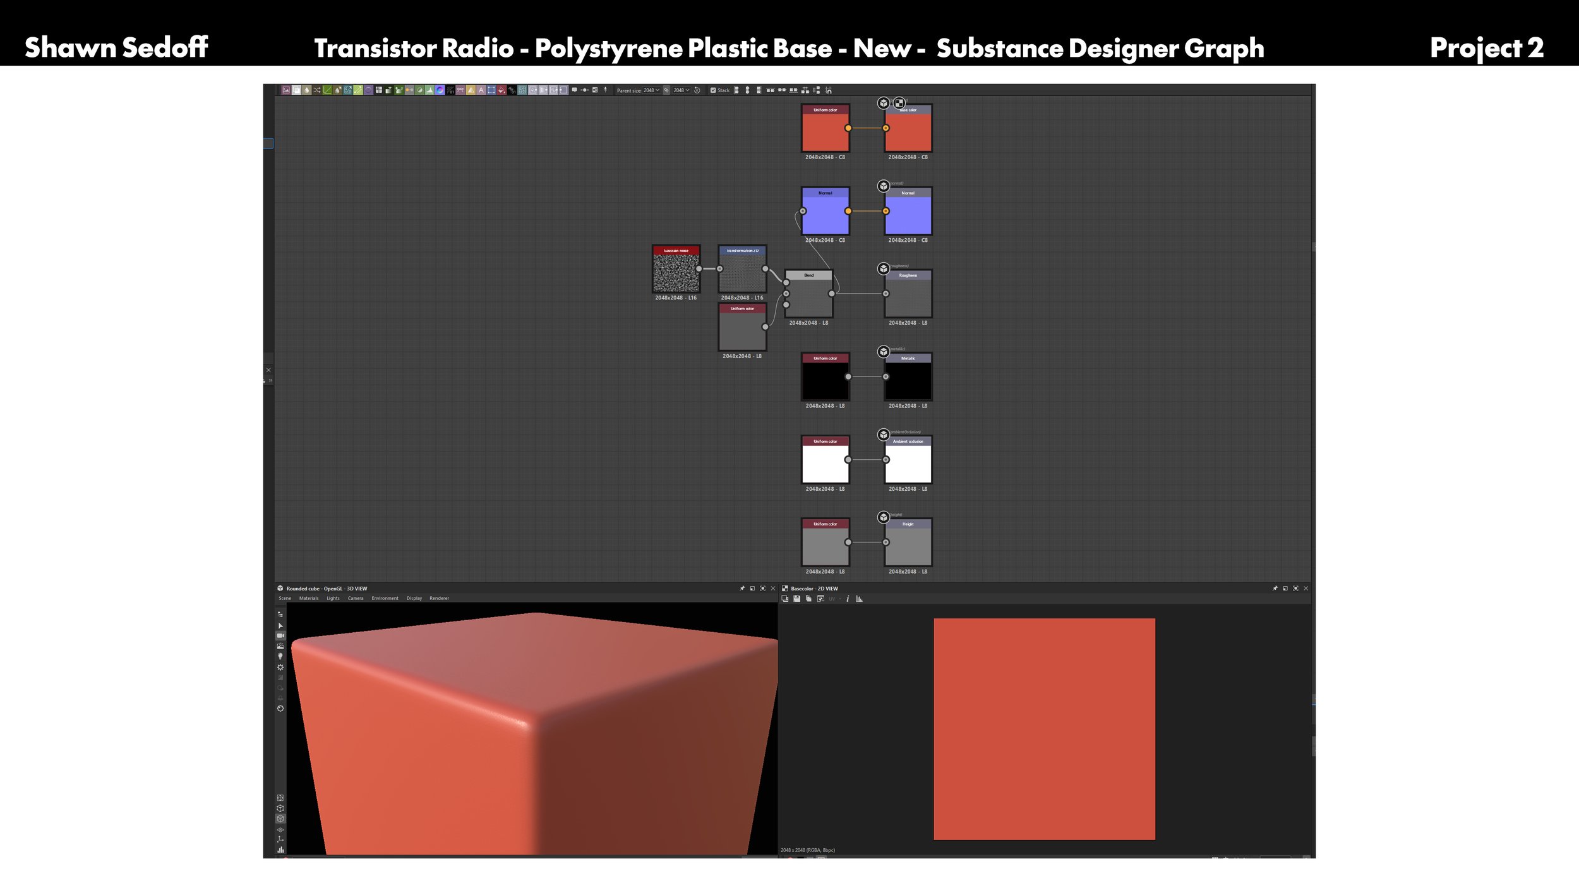
Task: Select the Ambient occlusion output node
Action: (x=908, y=460)
